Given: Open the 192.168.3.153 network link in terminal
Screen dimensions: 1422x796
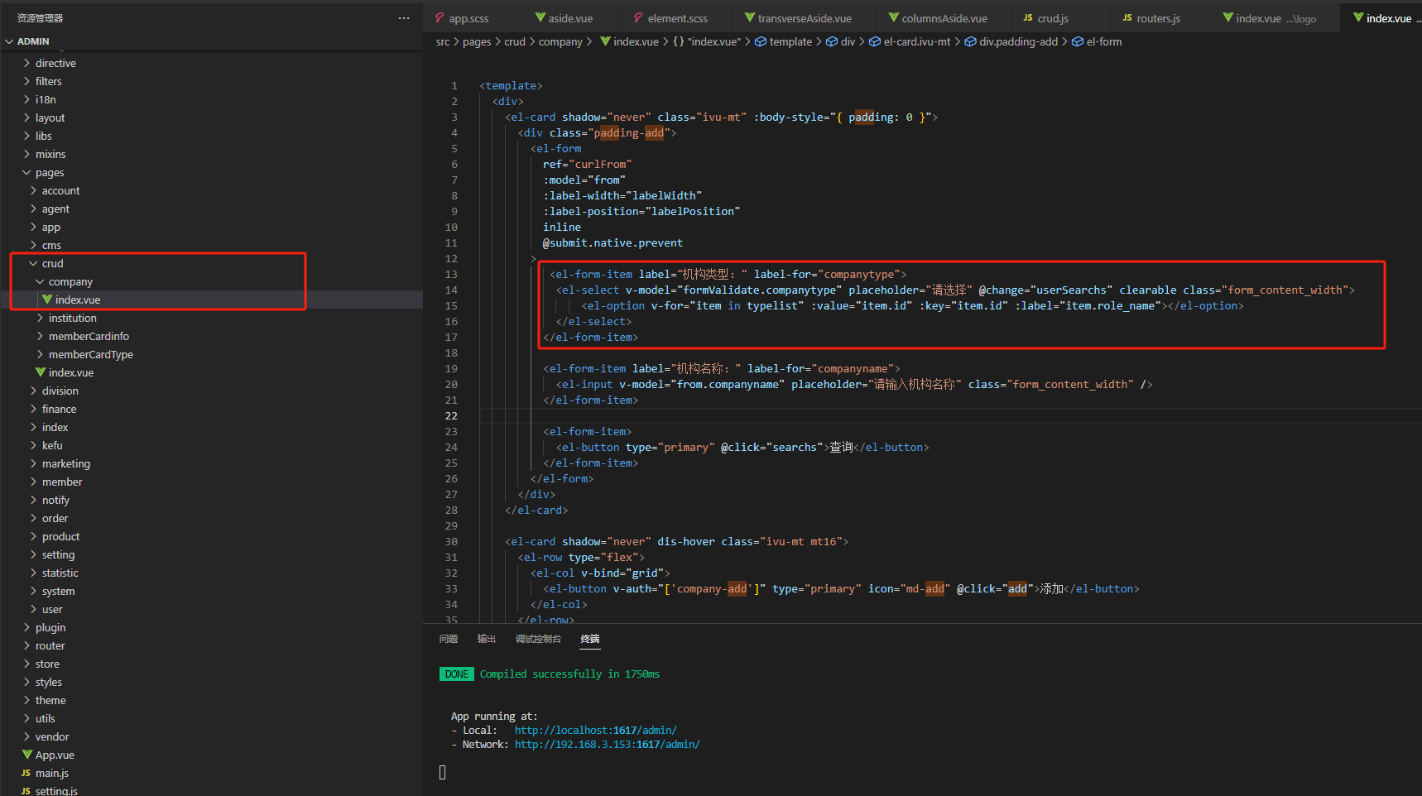Looking at the screenshot, I should (607, 744).
